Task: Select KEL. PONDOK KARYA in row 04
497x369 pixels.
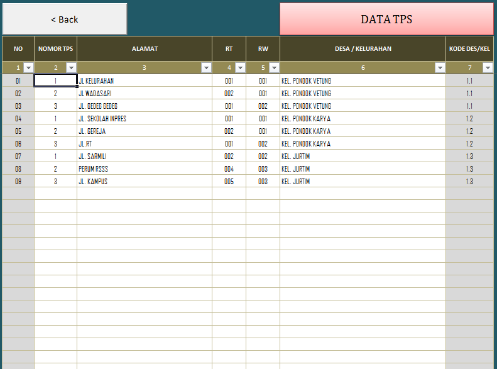Action: pos(363,119)
